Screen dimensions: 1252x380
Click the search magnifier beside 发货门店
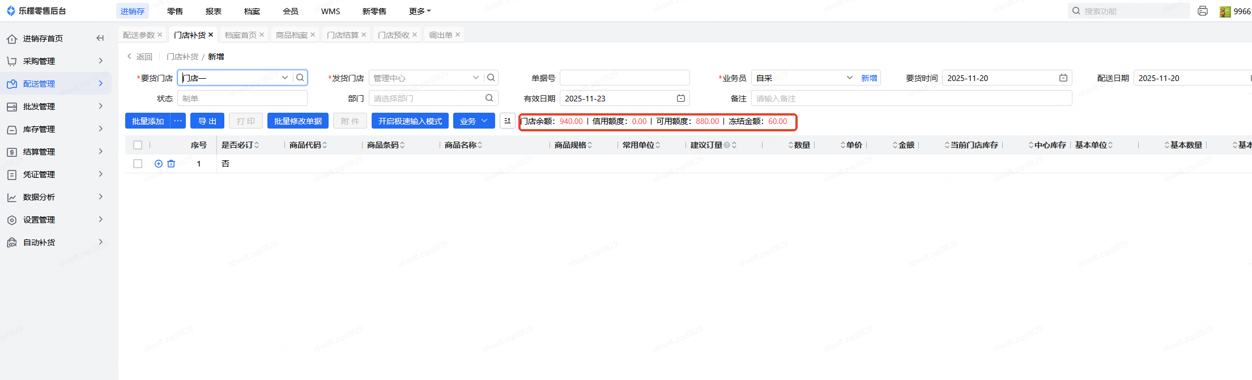(491, 78)
